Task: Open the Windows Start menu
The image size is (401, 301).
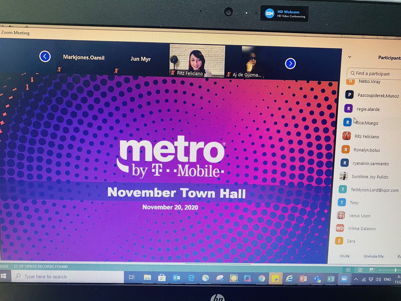Action: tap(4, 276)
